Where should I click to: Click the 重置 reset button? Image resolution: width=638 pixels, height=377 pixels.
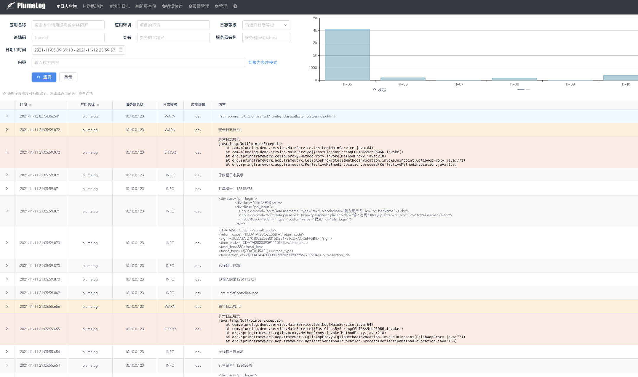tap(68, 77)
